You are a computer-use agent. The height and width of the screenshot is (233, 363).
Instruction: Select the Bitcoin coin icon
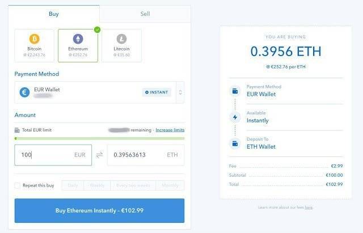35,39
